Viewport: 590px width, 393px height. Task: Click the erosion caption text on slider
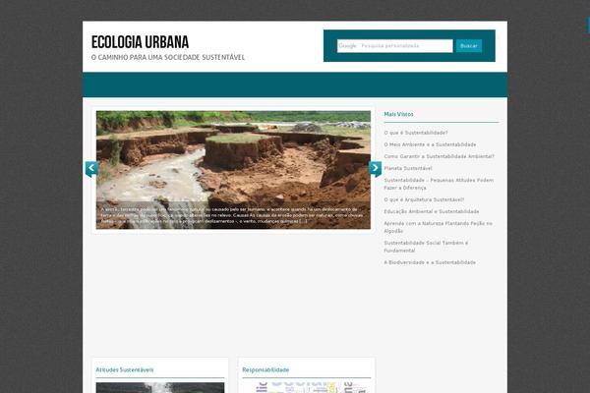[232, 215]
